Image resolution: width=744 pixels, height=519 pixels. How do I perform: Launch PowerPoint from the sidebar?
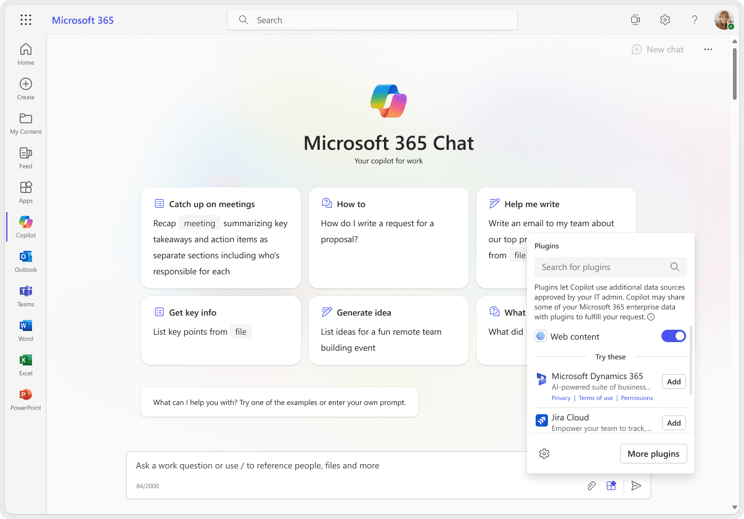point(26,399)
